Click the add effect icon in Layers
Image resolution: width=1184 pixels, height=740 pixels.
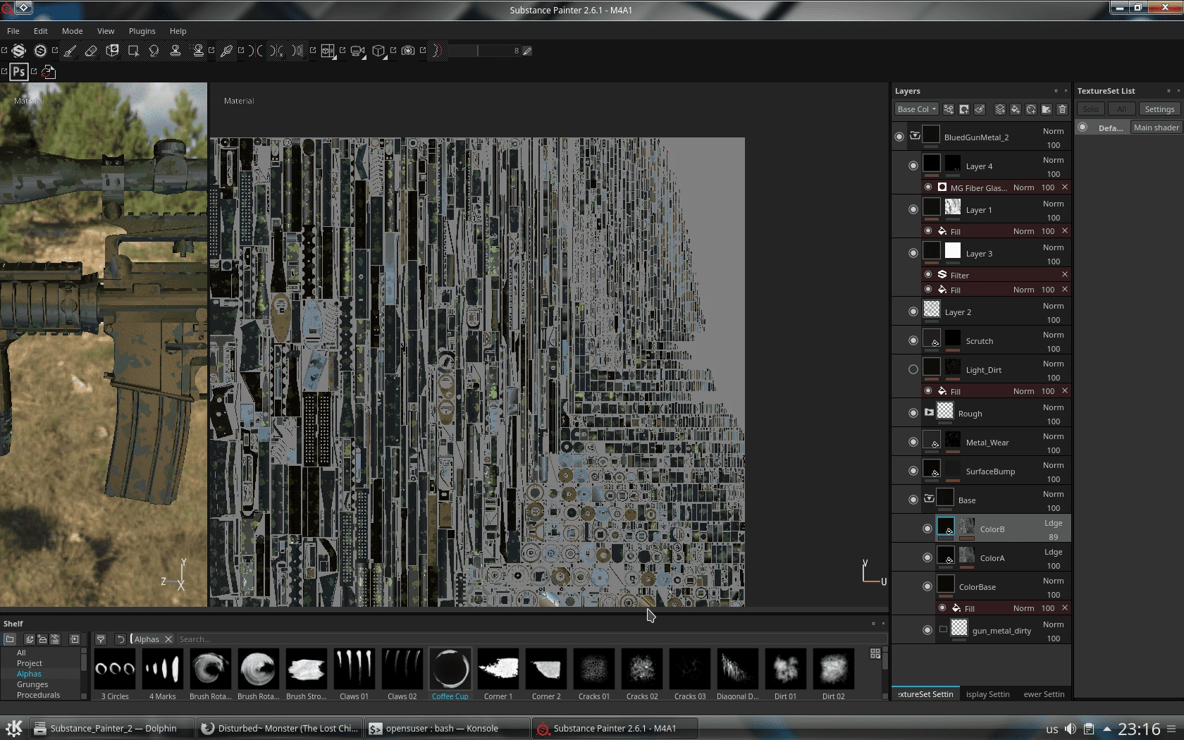click(x=949, y=109)
